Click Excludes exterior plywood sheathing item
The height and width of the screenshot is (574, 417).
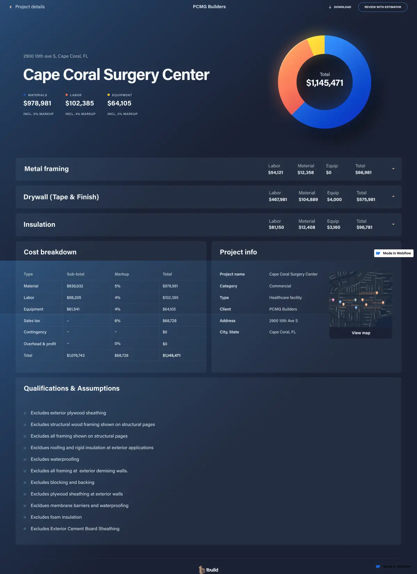point(68,413)
